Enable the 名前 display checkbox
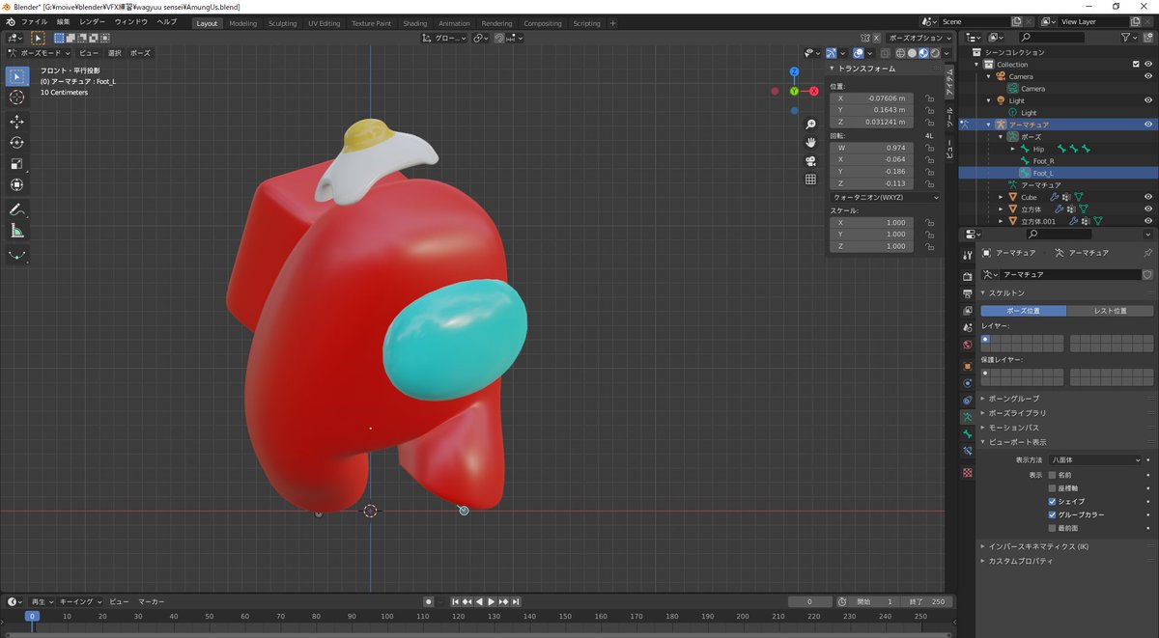 (x=1053, y=475)
